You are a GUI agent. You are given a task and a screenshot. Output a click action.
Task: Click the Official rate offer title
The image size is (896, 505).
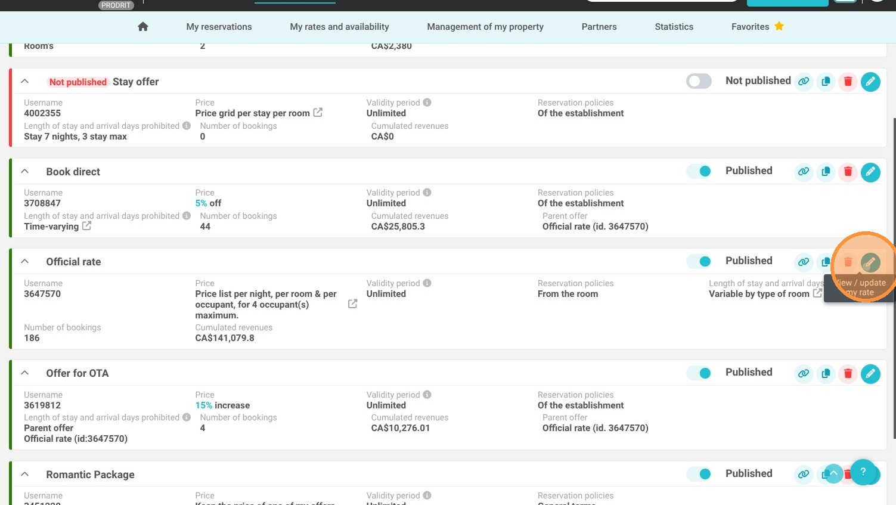tap(74, 262)
